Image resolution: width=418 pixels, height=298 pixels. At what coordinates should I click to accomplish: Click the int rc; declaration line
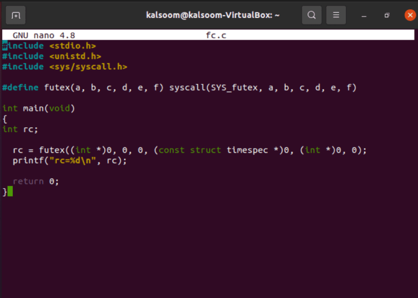coord(21,129)
